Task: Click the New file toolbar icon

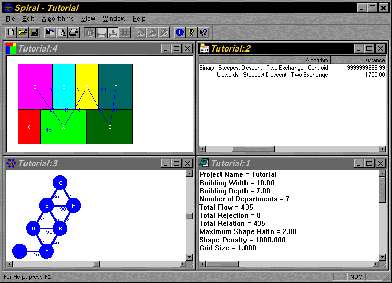Action: (11, 32)
